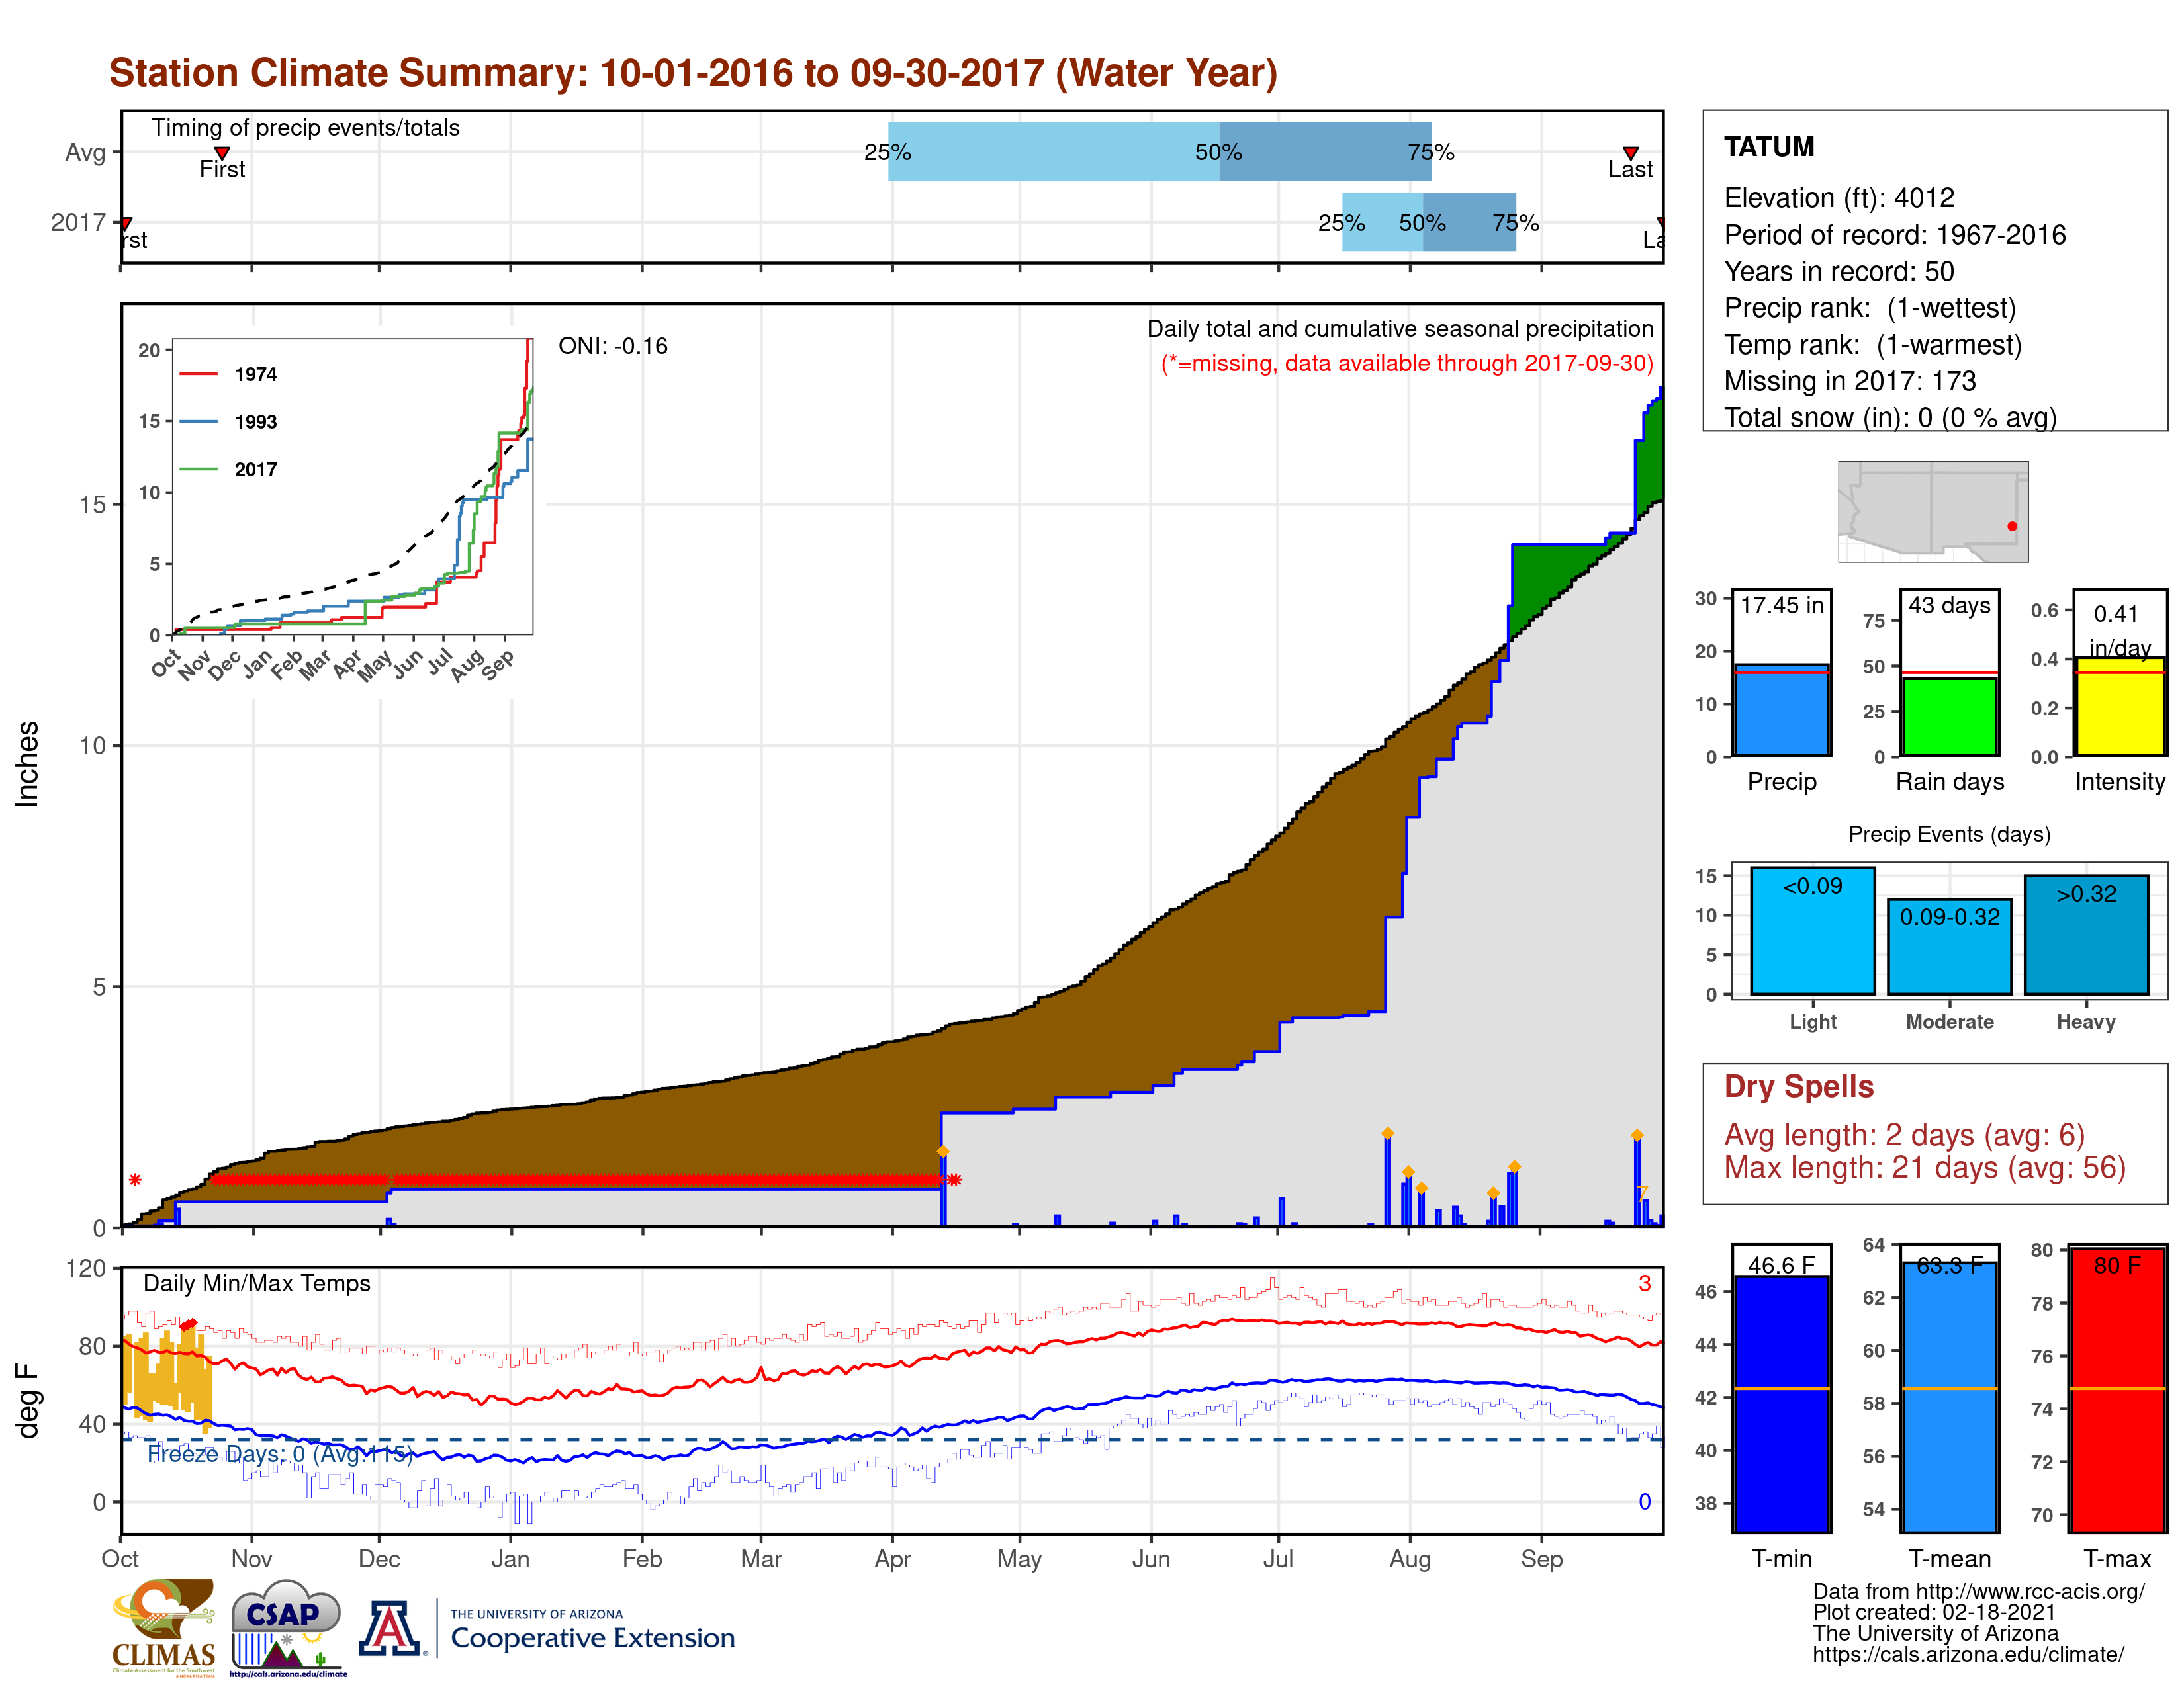The image size is (2184, 1687).
Task: Click 'Total snow (in): 0' text
Action: coord(1890,417)
